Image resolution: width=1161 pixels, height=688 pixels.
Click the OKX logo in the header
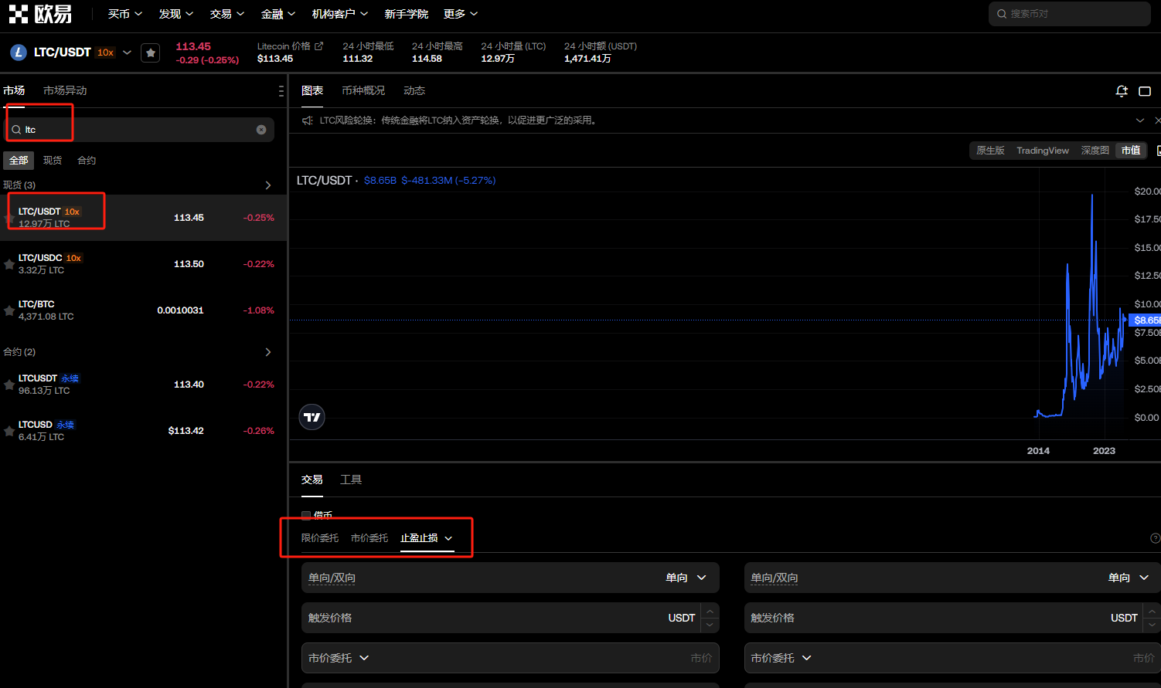40,14
